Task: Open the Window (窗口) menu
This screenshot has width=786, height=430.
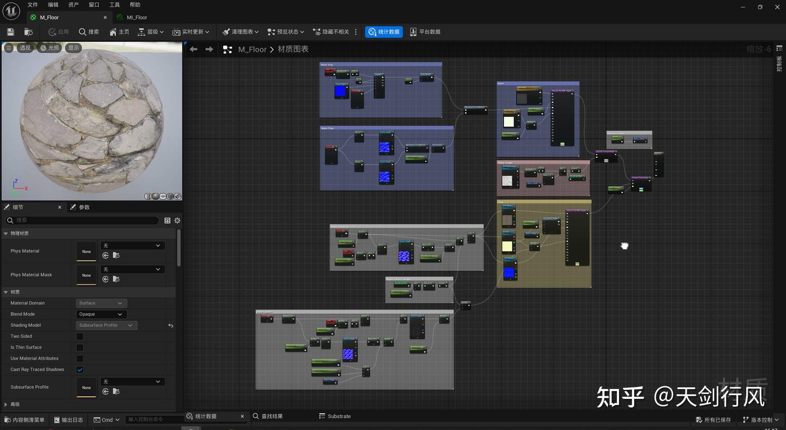Action: [94, 5]
